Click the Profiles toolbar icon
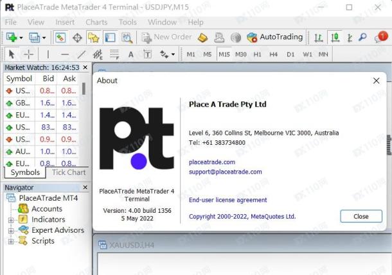Screen dimensions: 392x275 34,38
